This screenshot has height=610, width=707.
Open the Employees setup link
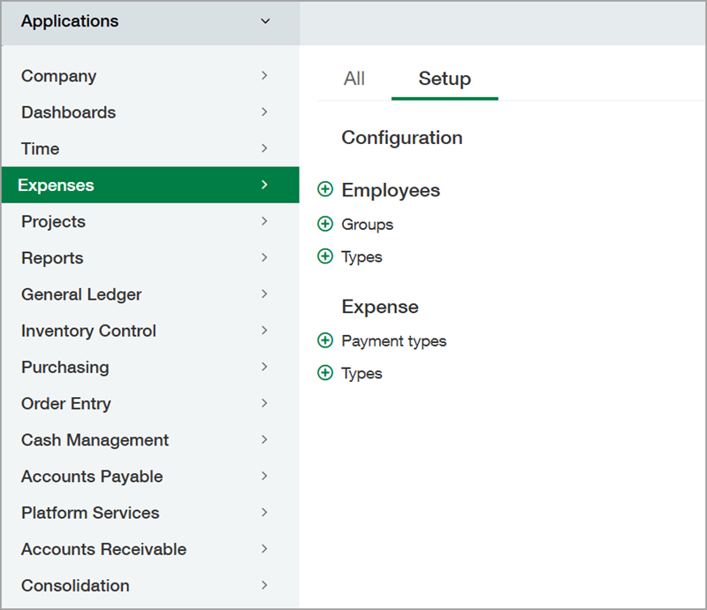click(x=390, y=189)
